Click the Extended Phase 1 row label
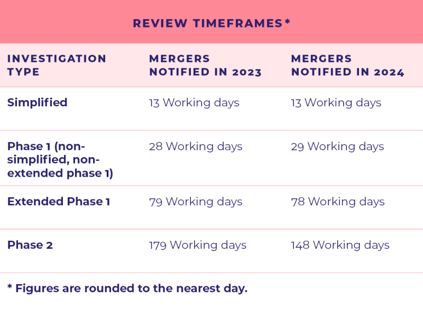The height and width of the screenshot is (336, 423). 59,202
